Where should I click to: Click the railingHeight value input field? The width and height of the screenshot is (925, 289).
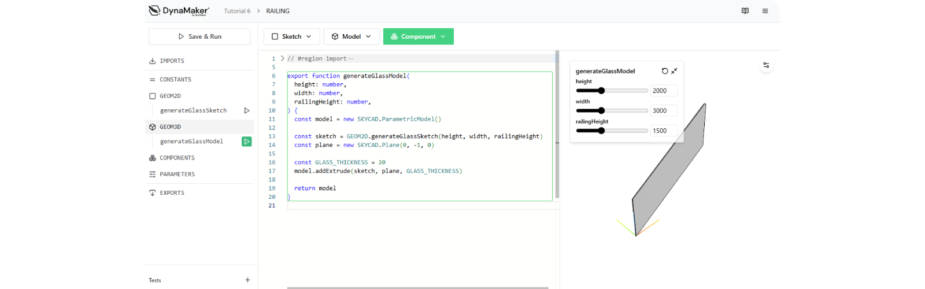(663, 131)
